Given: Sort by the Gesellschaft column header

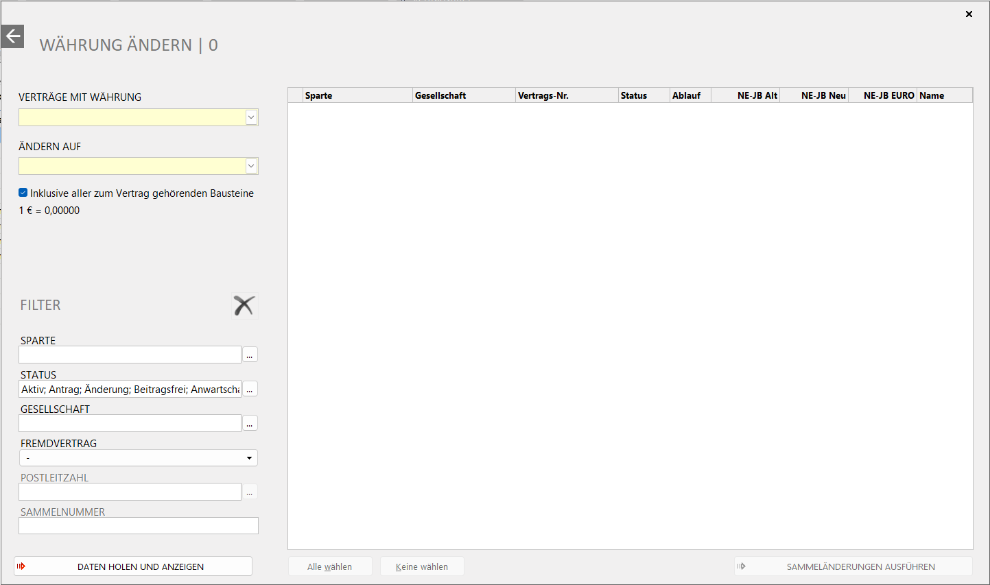Looking at the screenshot, I should coord(463,95).
